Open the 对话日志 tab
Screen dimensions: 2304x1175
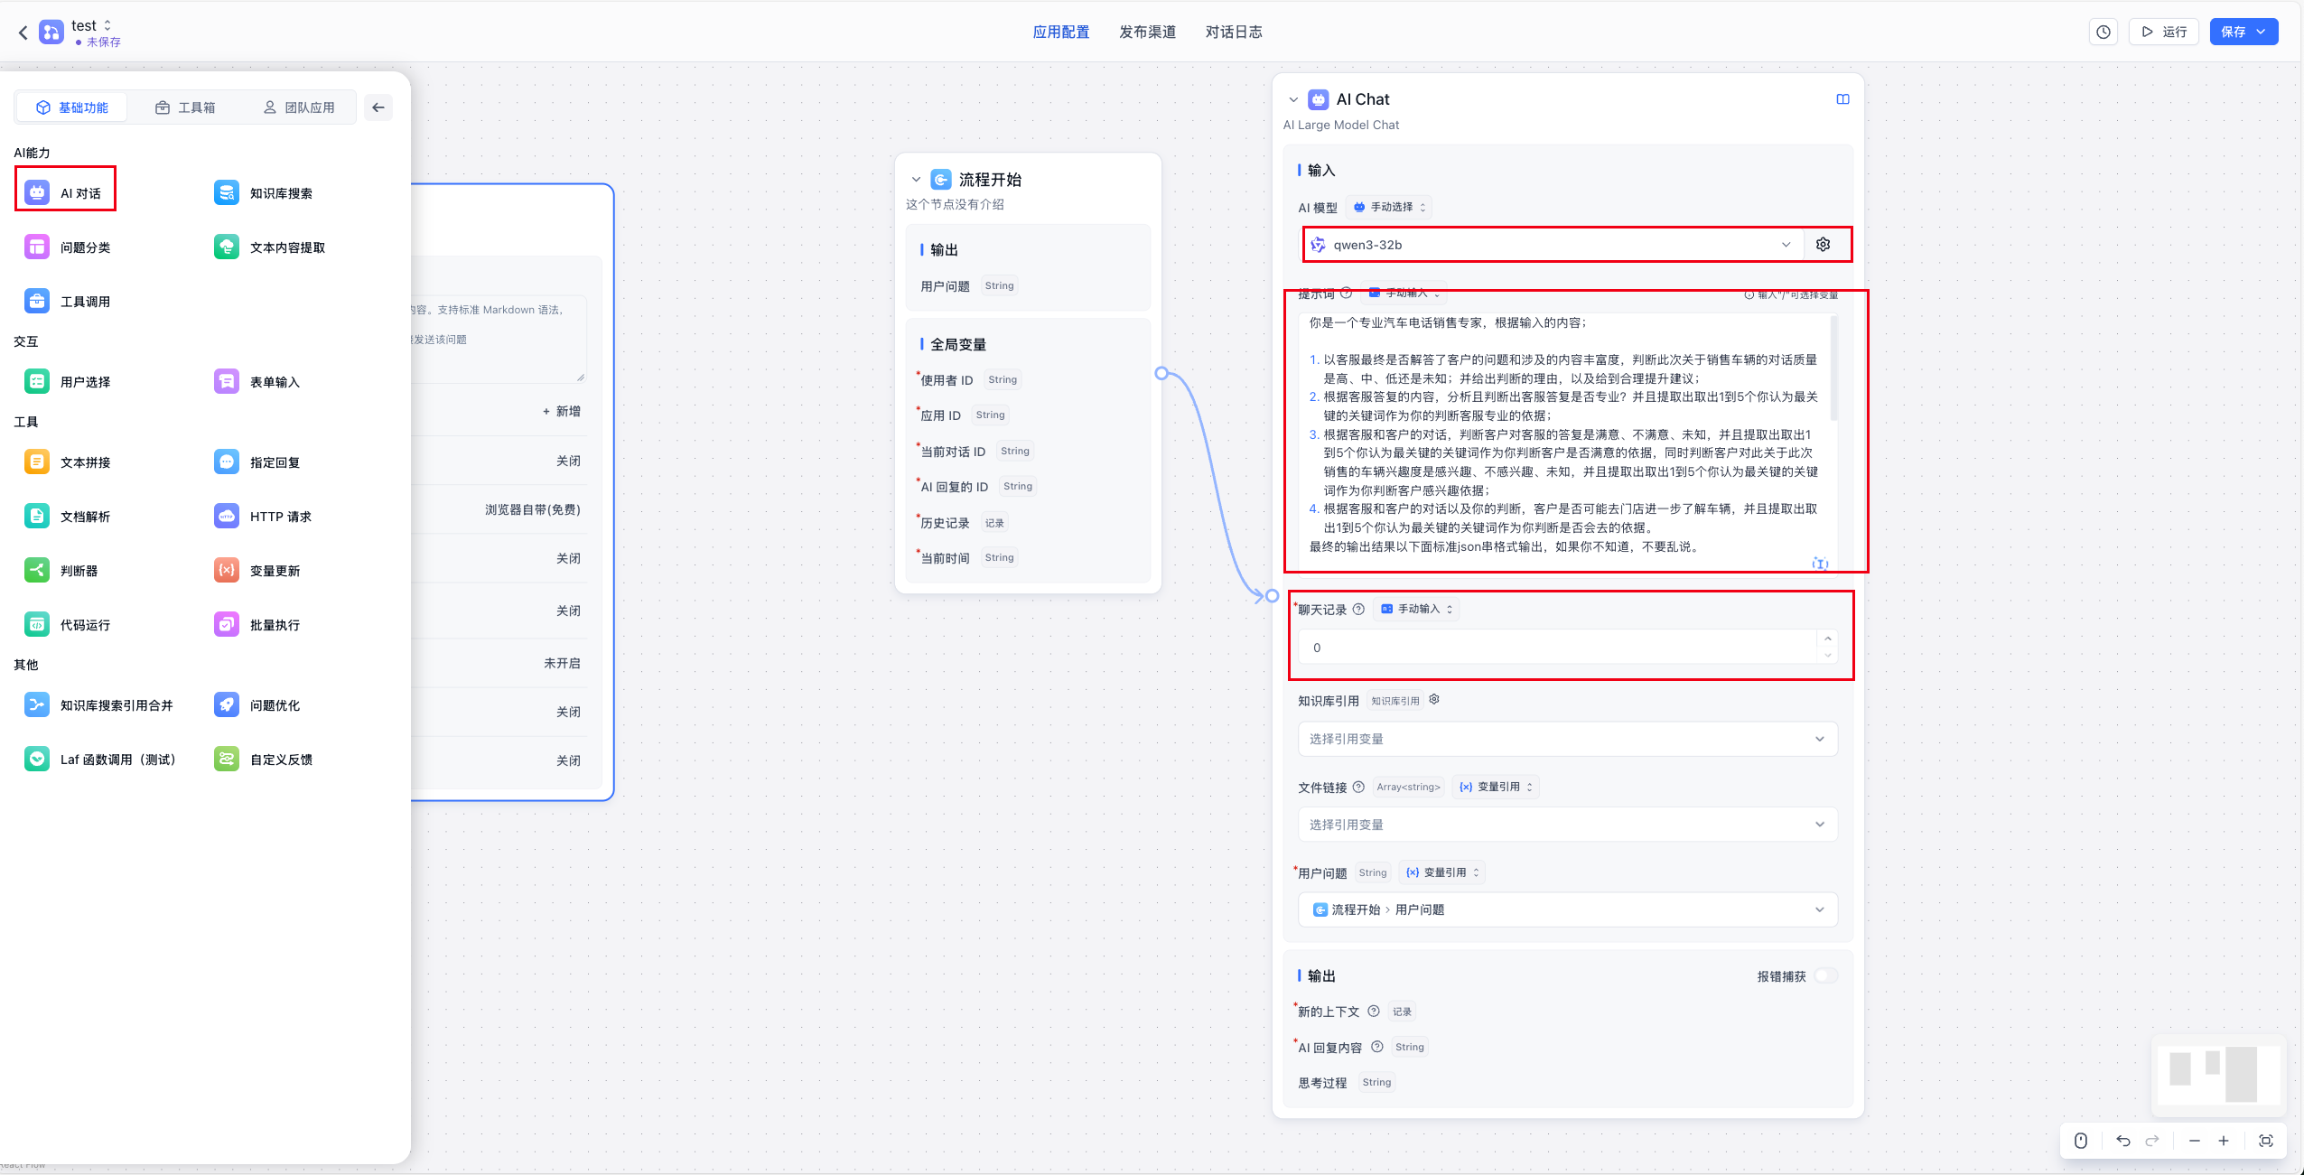click(x=1234, y=32)
